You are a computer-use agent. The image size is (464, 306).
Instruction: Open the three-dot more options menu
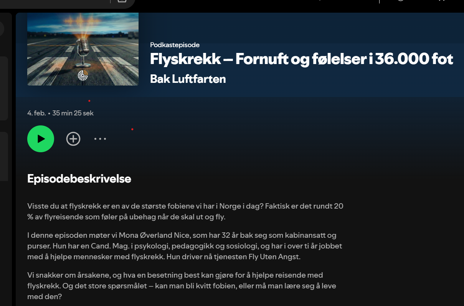[x=100, y=139]
